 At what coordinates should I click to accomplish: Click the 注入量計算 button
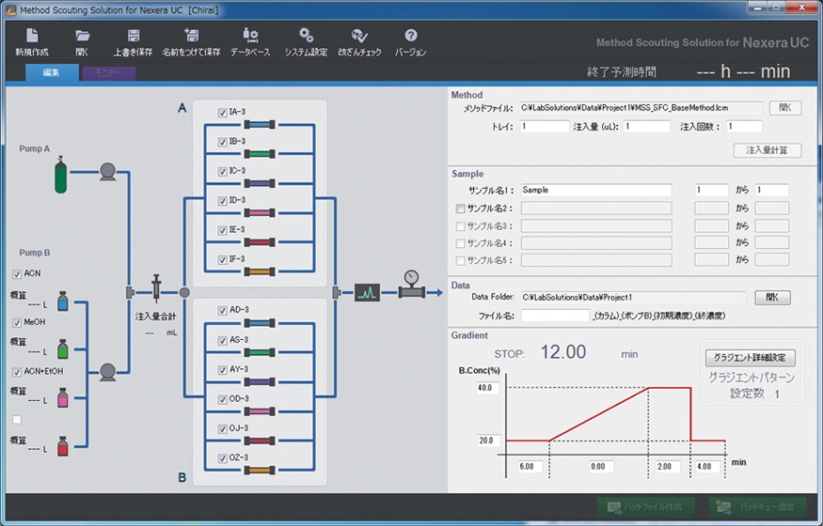click(767, 150)
